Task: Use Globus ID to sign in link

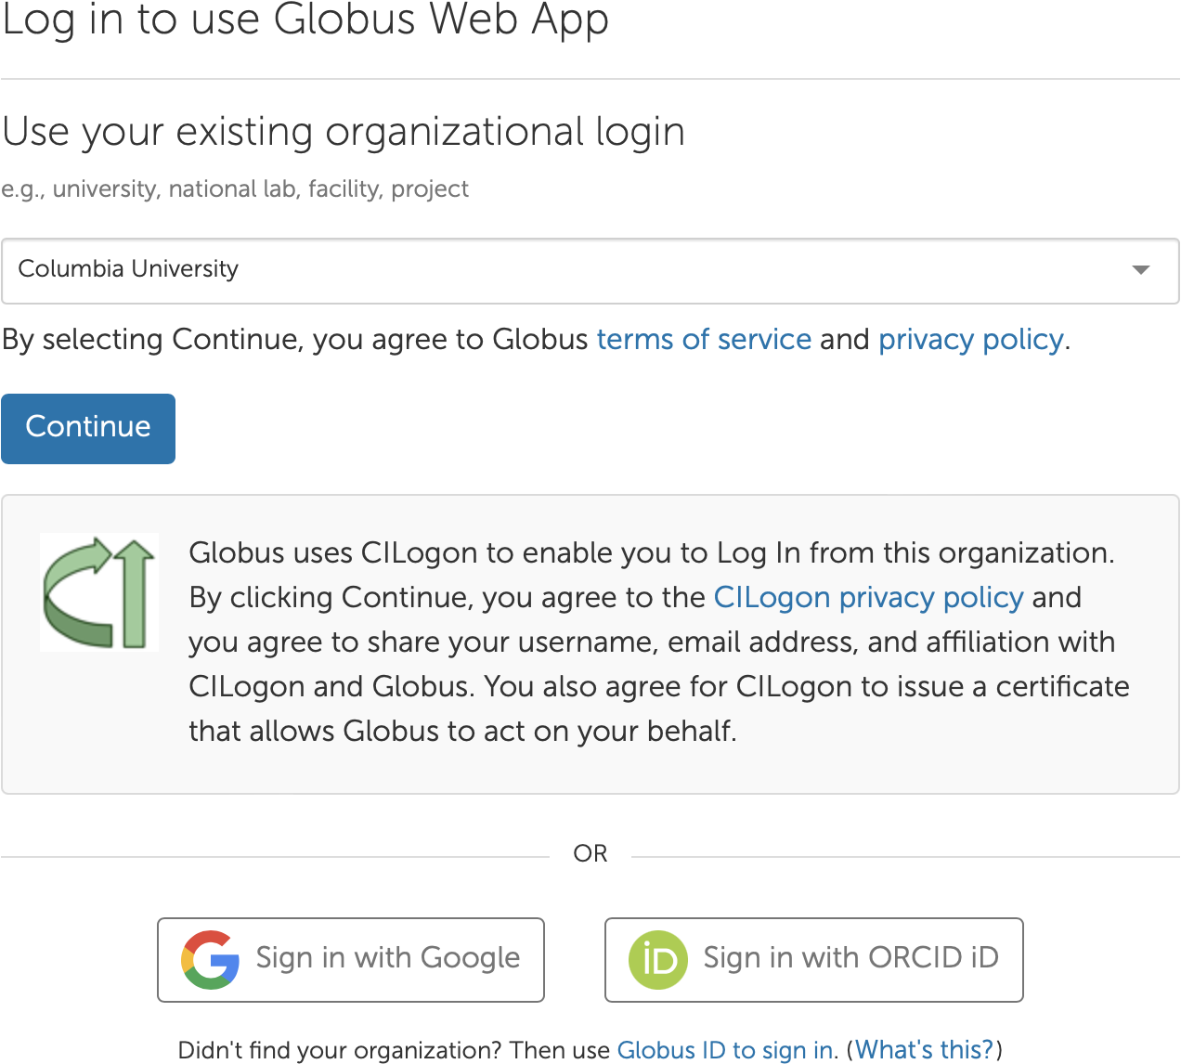Action: tap(725, 1050)
